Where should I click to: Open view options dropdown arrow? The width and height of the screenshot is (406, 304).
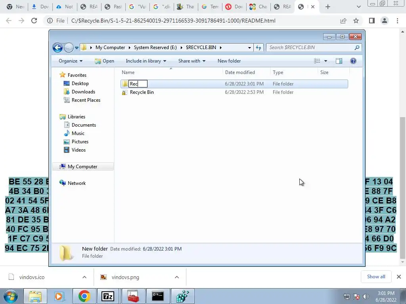[x=326, y=61]
